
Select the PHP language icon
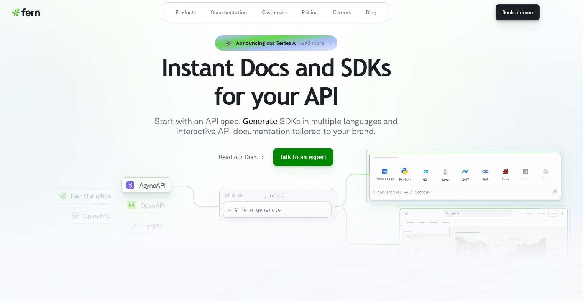pos(485,171)
